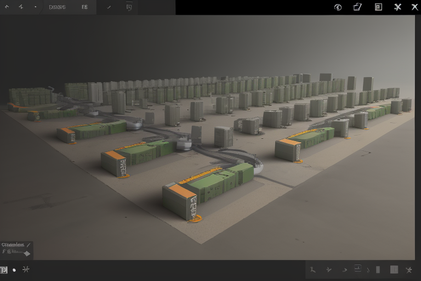This screenshot has height=281, width=421.
Task: Click the square panel icon in top bar
Action: pyautogui.click(x=378, y=7)
